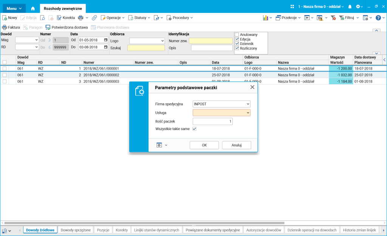Click the footsteps document icon

click(156, 18)
